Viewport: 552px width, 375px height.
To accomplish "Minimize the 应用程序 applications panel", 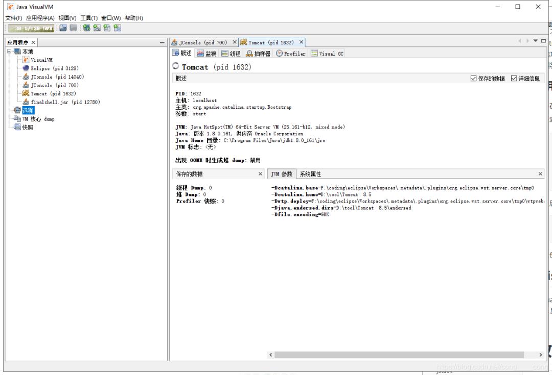I will (162, 42).
